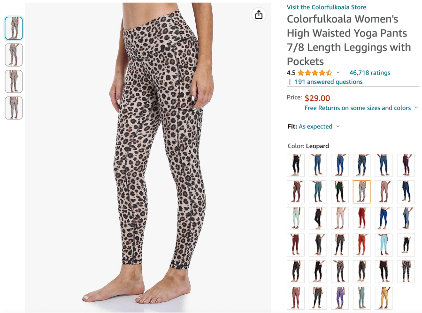The height and width of the screenshot is (313, 422).
Task: View the fourth product image thumbnail
Action: [x=14, y=108]
